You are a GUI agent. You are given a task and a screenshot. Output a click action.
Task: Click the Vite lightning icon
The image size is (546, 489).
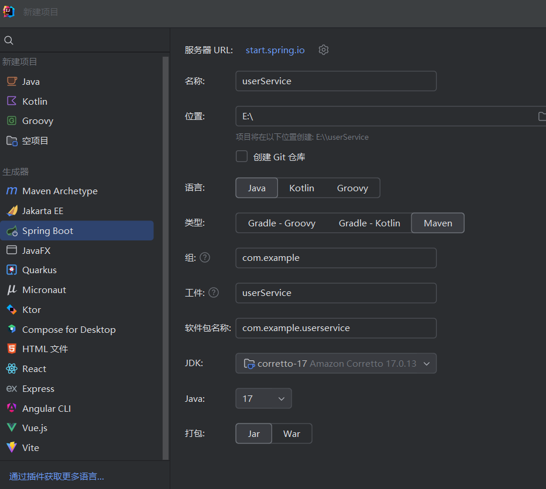(12, 447)
